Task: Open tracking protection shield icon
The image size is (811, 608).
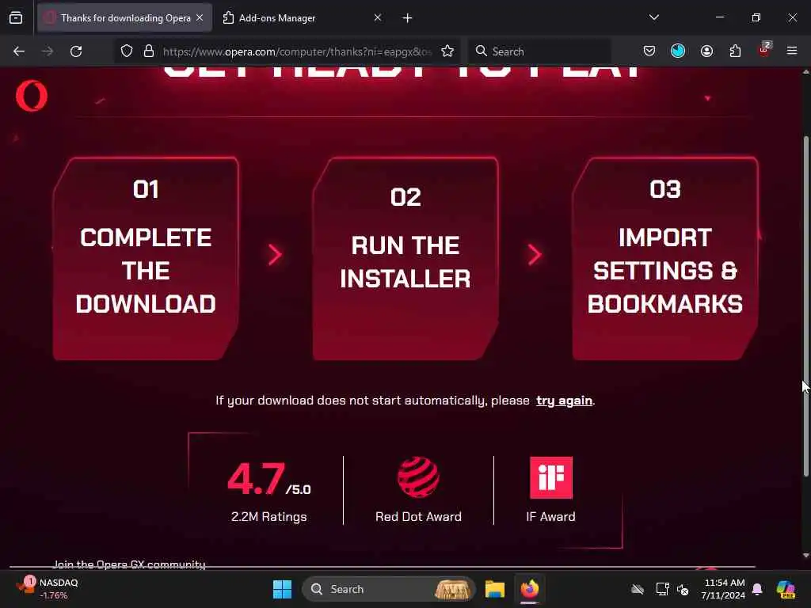Action: (127, 51)
